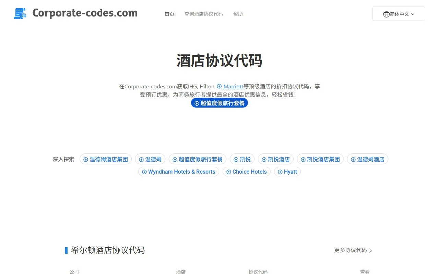Expand 更多协议代码 via its chevron
439x274 pixels.
pos(370,250)
